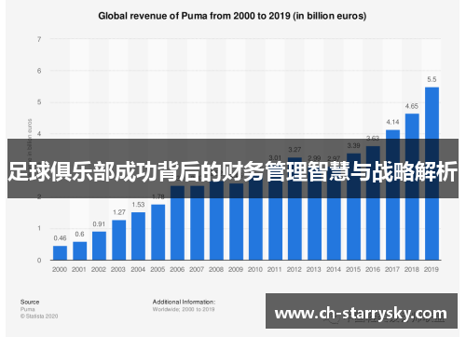Click the 5.5 value label
Screen dimensions: 466x337
pyautogui.click(x=432, y=79)
